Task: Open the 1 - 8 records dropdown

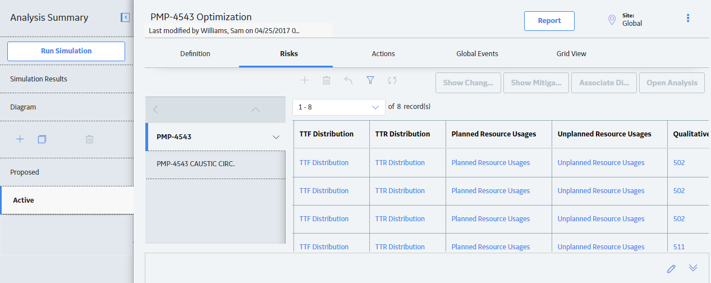Action: click(339, 107)
